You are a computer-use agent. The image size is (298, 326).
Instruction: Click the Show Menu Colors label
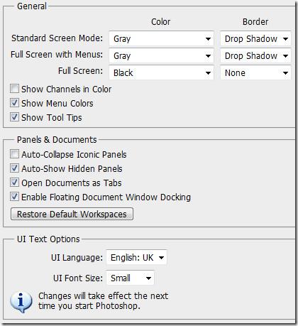(57, 104)
